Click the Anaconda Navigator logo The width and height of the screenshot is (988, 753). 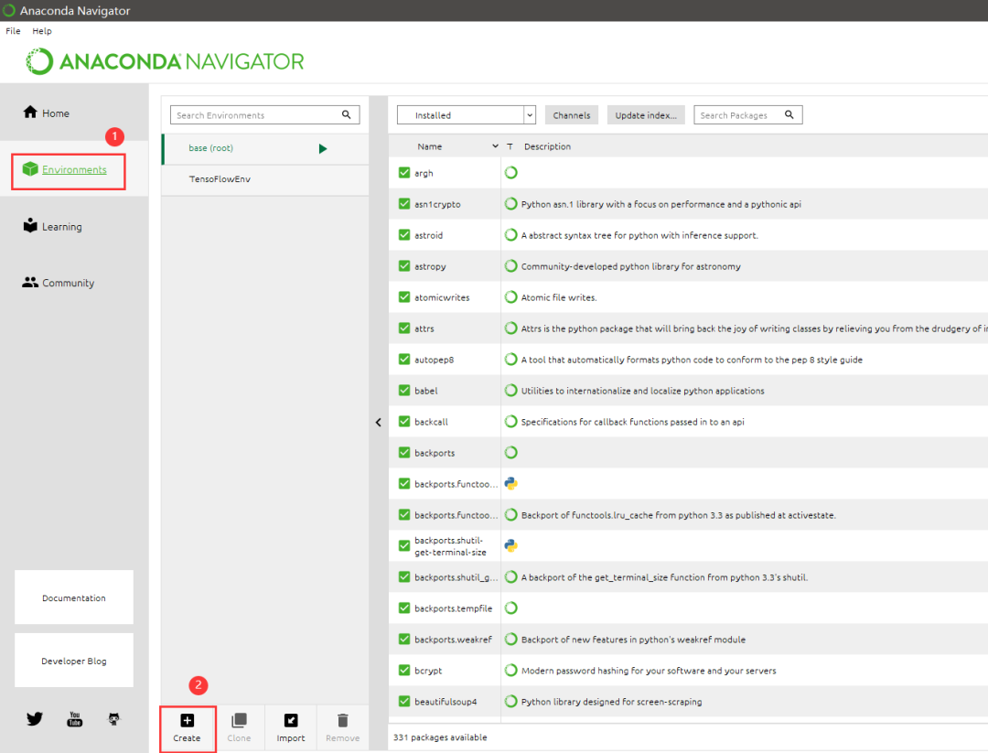[x=165, y=61]
